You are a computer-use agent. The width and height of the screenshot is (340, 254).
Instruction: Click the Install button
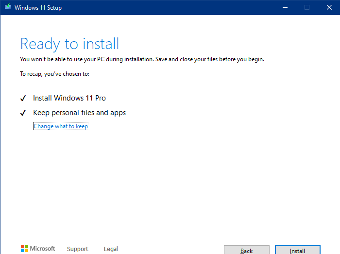coord(297,250)
